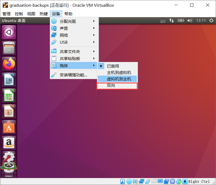The width and height of the screenshot is (216, 185).
Task: Expand the arrow beside 网络
Action: [94, 35]
